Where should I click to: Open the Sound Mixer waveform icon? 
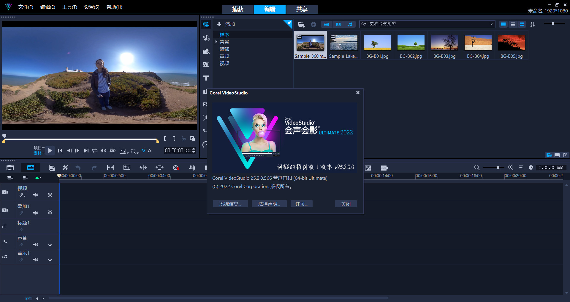pos(192,168)
